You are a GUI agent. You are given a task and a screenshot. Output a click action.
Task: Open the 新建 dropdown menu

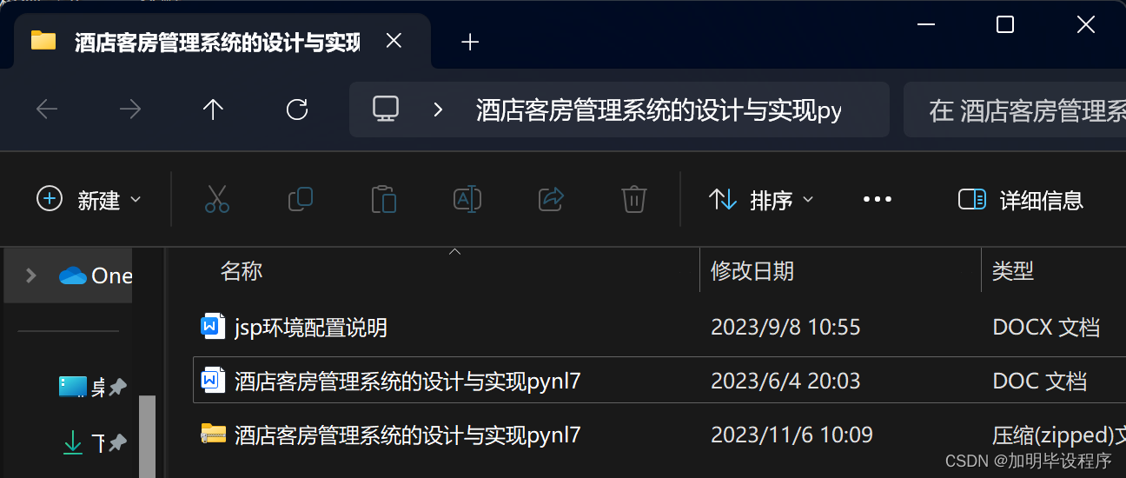point(89,200)
